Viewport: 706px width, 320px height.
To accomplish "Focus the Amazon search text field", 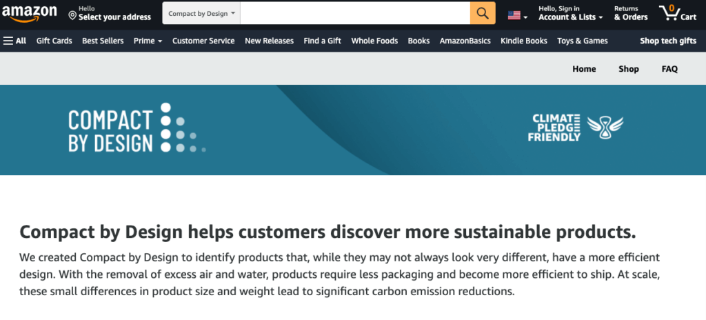I will [x=355, y=13].
